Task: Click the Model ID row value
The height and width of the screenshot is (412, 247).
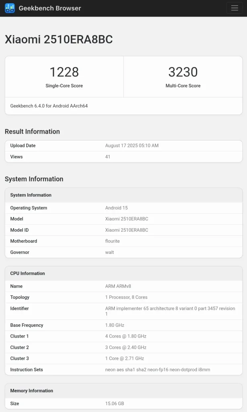Action: [x=127, y=230]
